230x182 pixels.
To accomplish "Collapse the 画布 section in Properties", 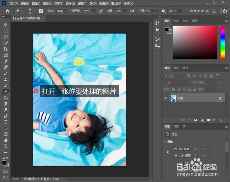I will pyautogui.click(x=165, y=142).
